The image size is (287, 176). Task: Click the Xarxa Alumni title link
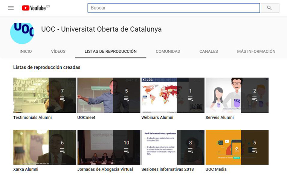[x=26, y=170]
